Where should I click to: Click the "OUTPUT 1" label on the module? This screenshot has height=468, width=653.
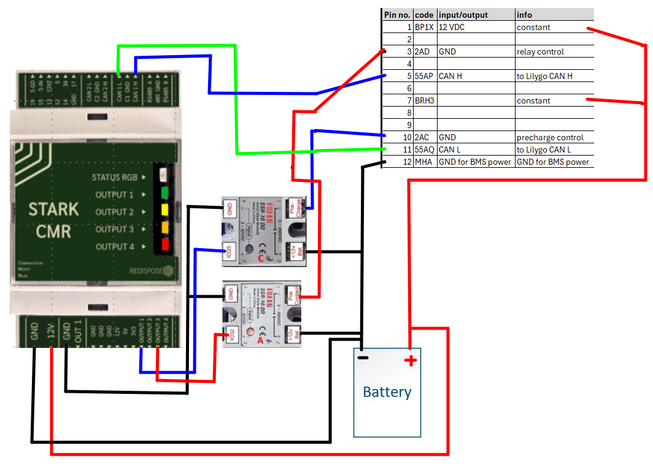114,195
